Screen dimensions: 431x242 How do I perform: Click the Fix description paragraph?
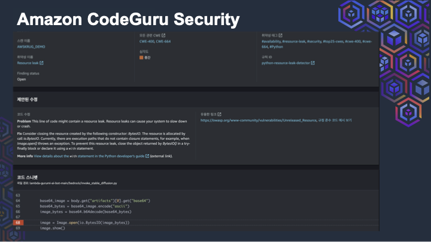coord(104,141)
